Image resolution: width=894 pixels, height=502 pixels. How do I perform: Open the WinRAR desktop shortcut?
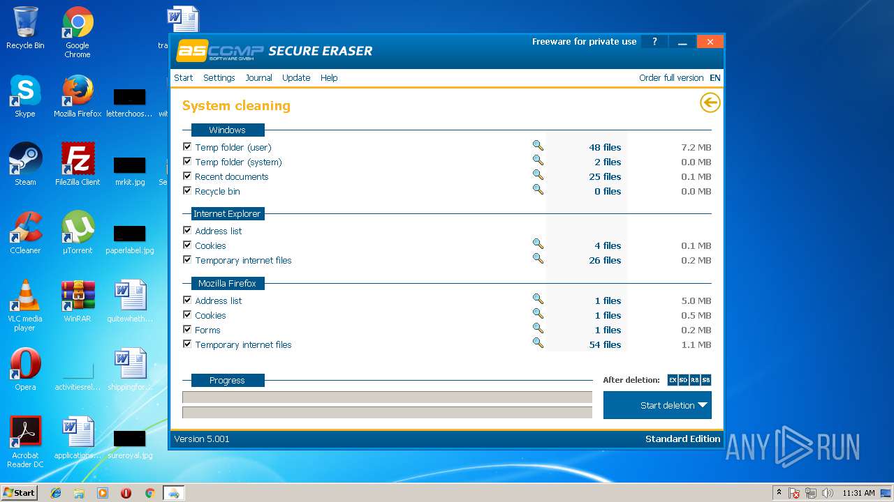78,301
